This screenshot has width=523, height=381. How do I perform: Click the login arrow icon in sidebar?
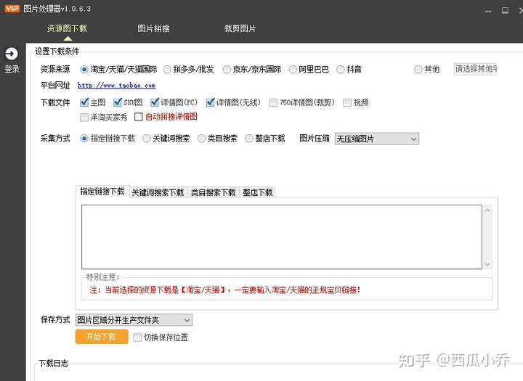tap(12, 54)
